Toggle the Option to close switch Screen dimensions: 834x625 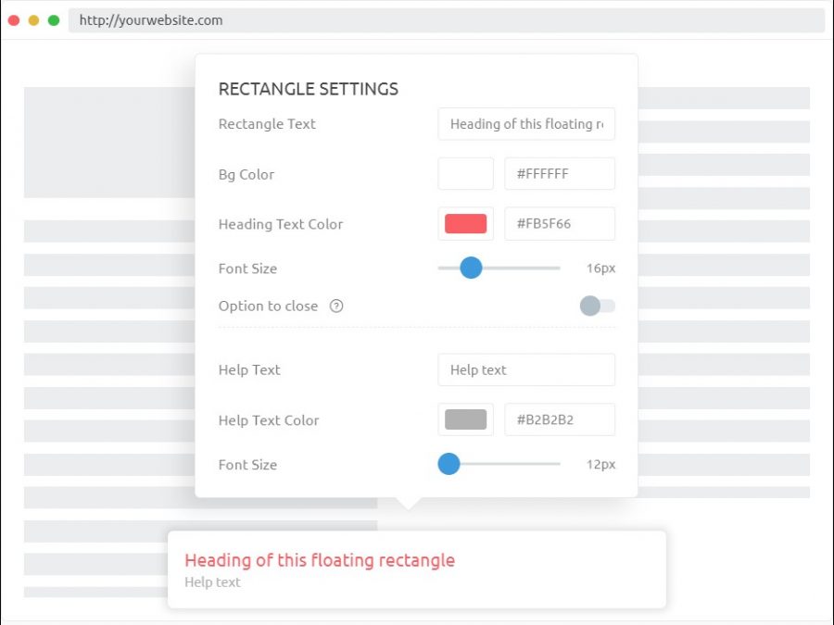coord(597,306)
